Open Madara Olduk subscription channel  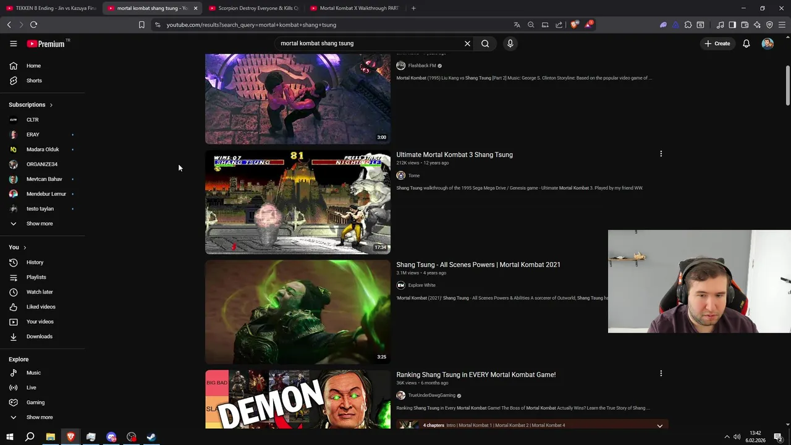click(42, 149)
